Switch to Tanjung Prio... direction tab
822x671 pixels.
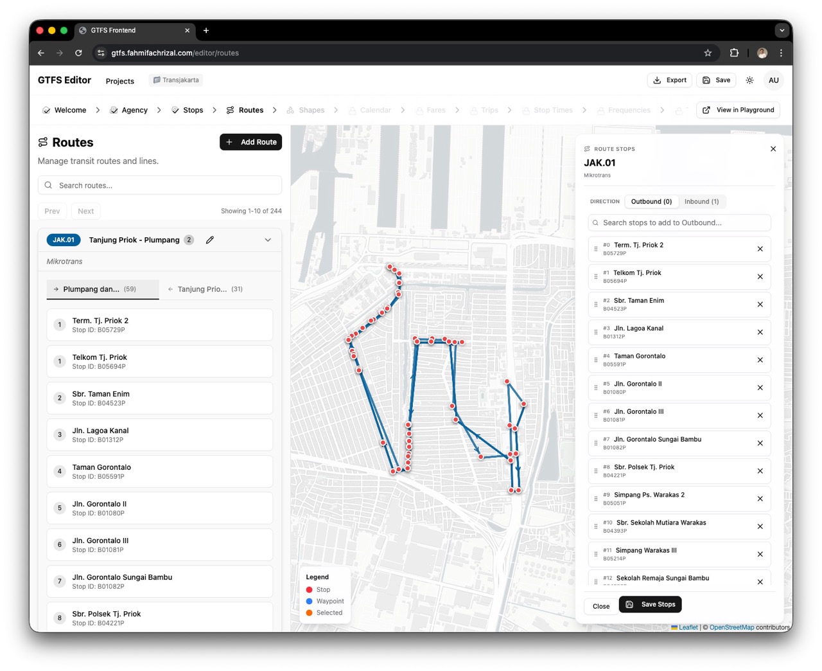(x=204, y=289)
